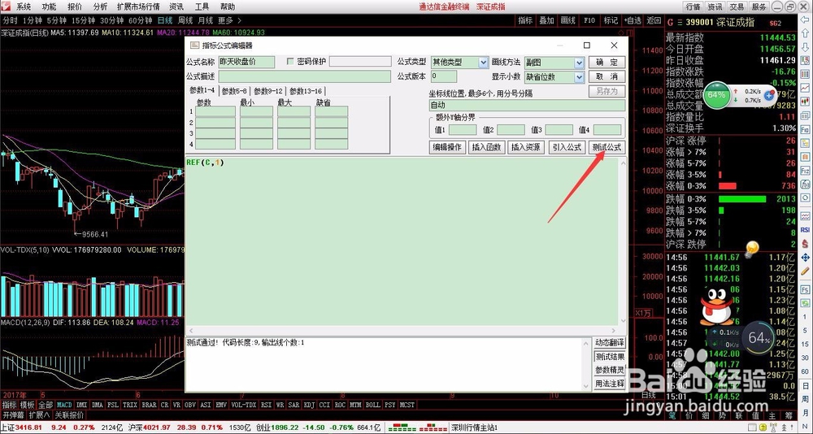This screenshot has width=813, height=434.
Task: Expand the 扩展∧ button at bottom left
Action: tap(39, 415)
